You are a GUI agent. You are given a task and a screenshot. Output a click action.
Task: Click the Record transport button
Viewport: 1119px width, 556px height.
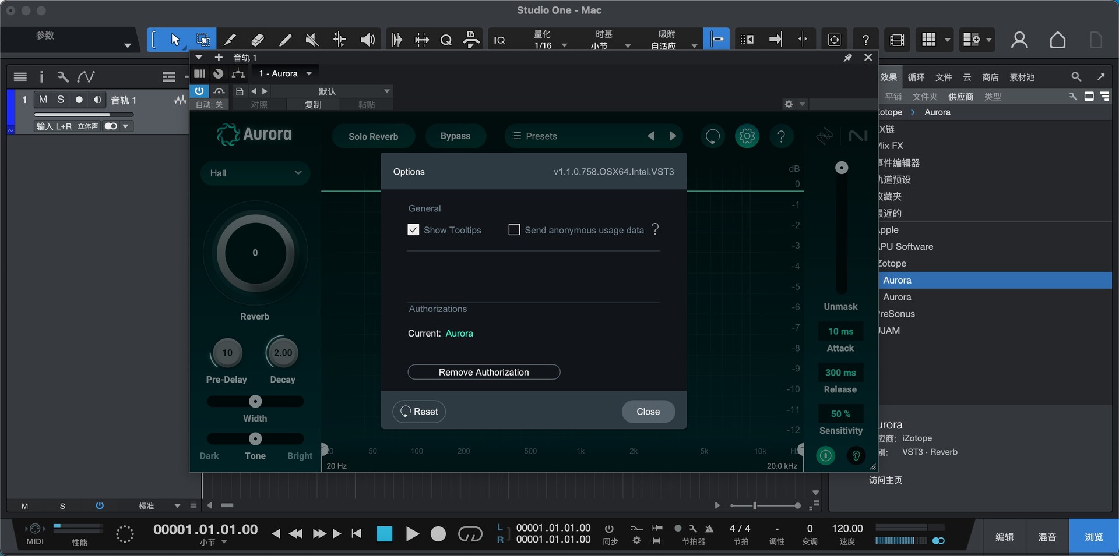(x=438, y=534)
